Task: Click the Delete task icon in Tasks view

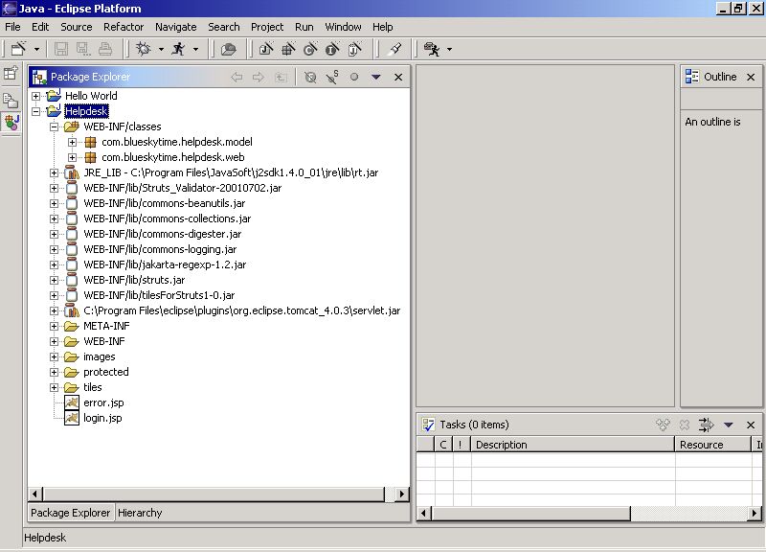Action: 685,425
